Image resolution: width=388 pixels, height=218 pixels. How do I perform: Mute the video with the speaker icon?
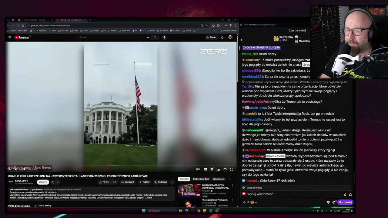click(x=16, y=169)
